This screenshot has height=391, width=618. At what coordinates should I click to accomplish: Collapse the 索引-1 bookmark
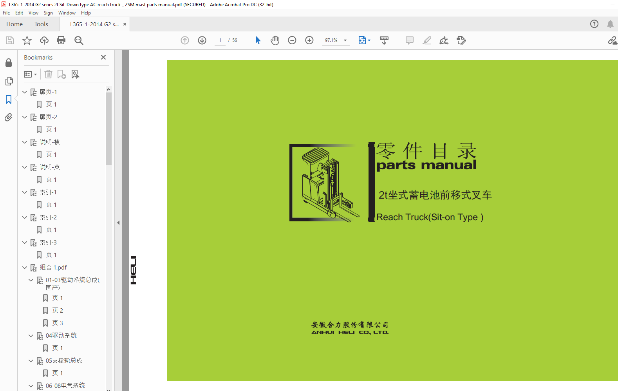tap(25, 192)
